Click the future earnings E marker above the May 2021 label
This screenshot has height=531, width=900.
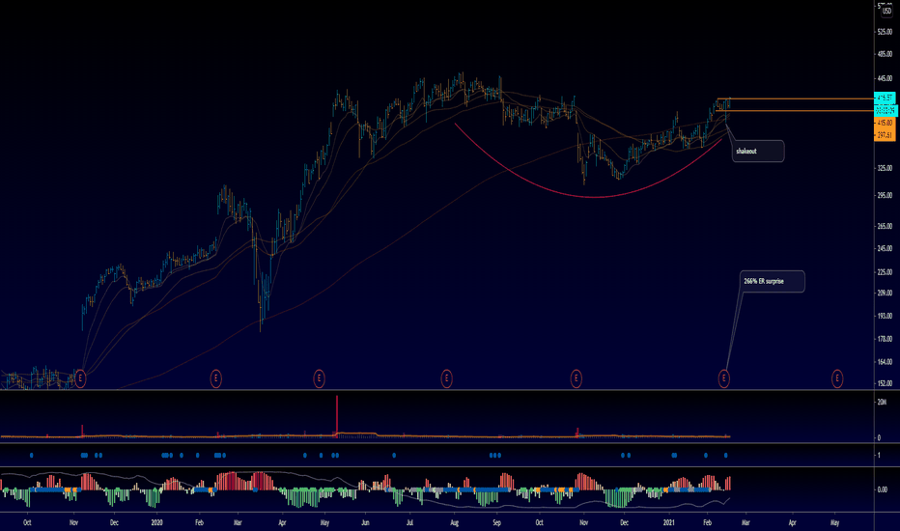pos(837,378)
